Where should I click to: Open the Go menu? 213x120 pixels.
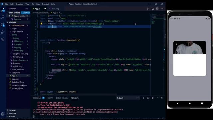[x=33, y=4]
